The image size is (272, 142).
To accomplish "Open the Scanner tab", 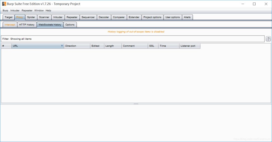I will click(x=44, y=17).
